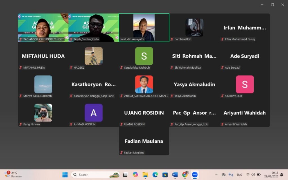Screen dimensions: 288x180
Task: Select the PAC ANSOR CIPEUNDEUY HOST video tile
Action: coord(43,28)
